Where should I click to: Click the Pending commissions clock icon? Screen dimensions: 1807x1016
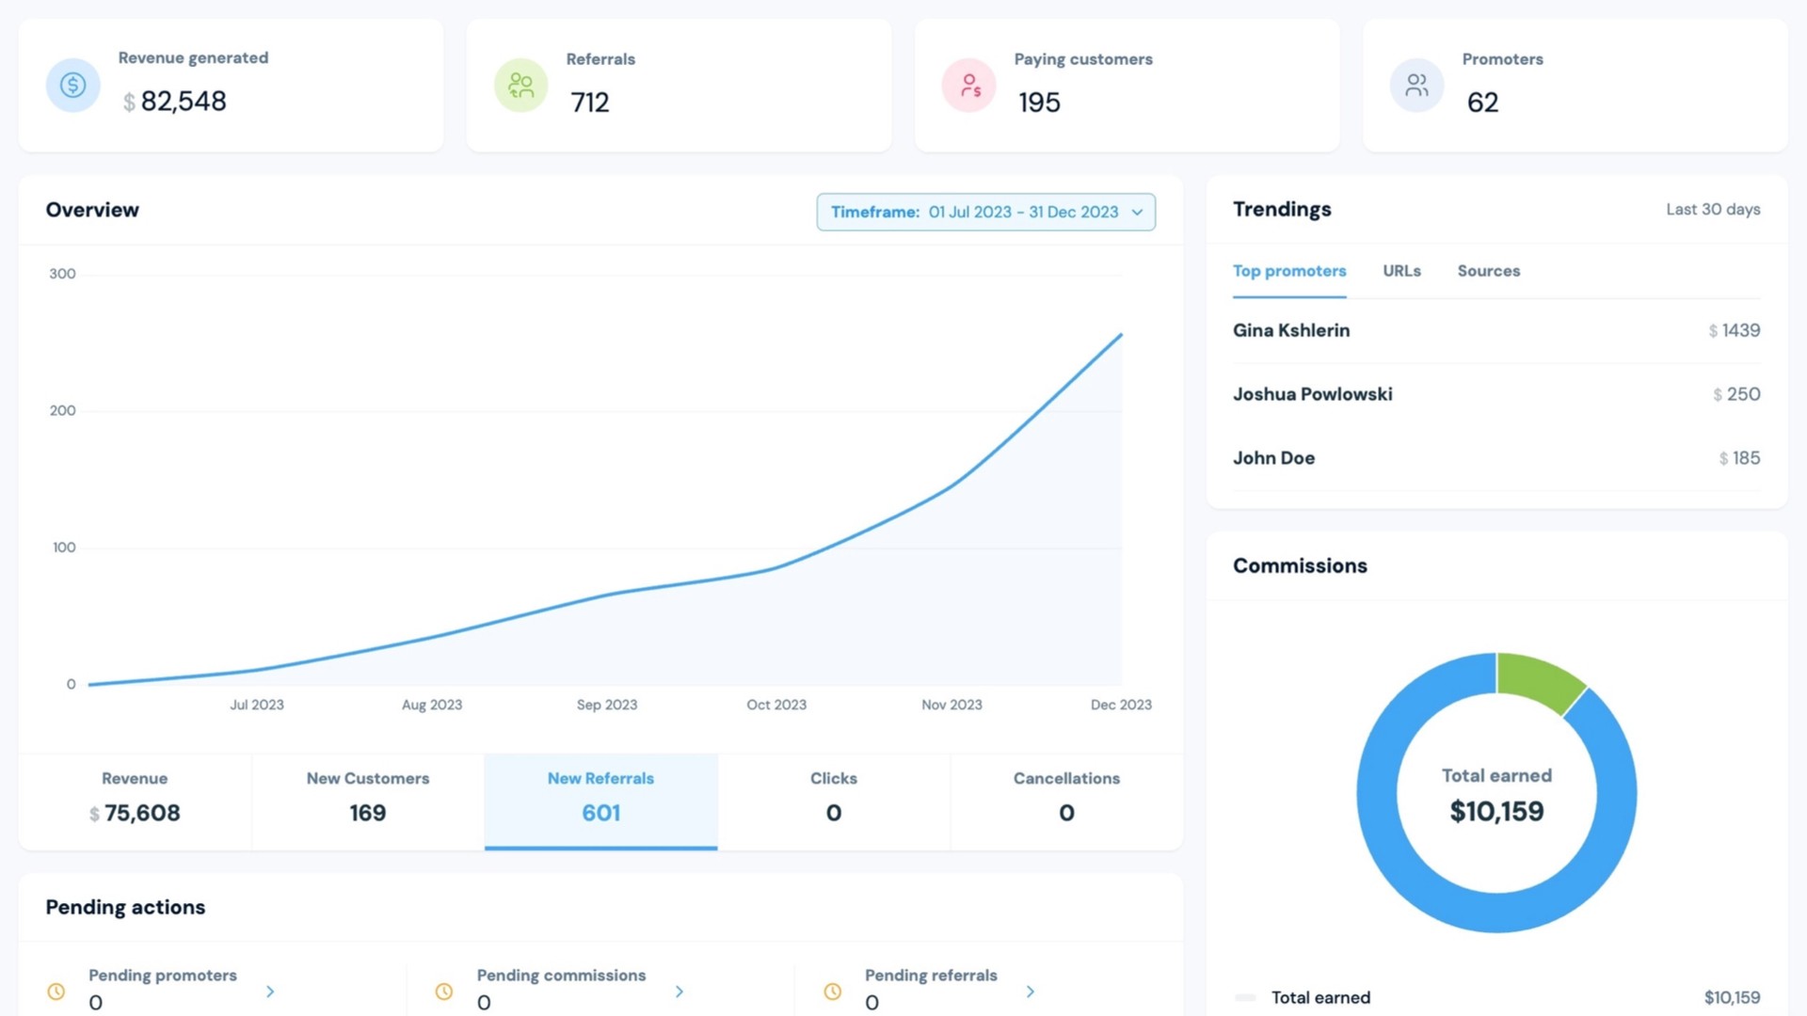(444, 992)
